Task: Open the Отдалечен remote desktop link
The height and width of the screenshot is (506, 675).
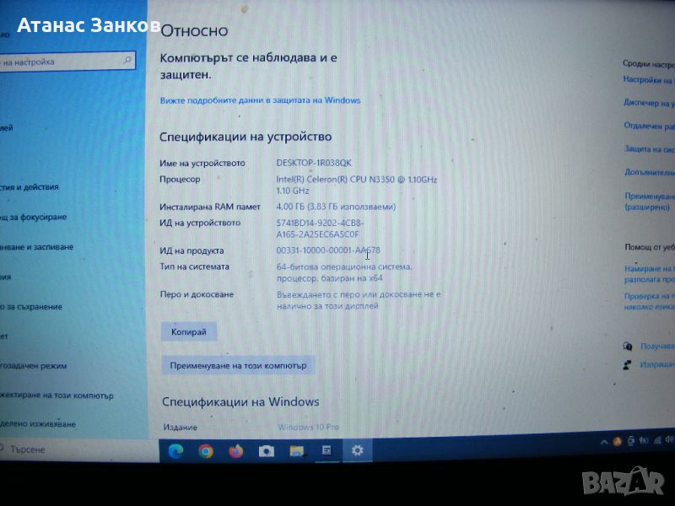Action: [649, 126]
